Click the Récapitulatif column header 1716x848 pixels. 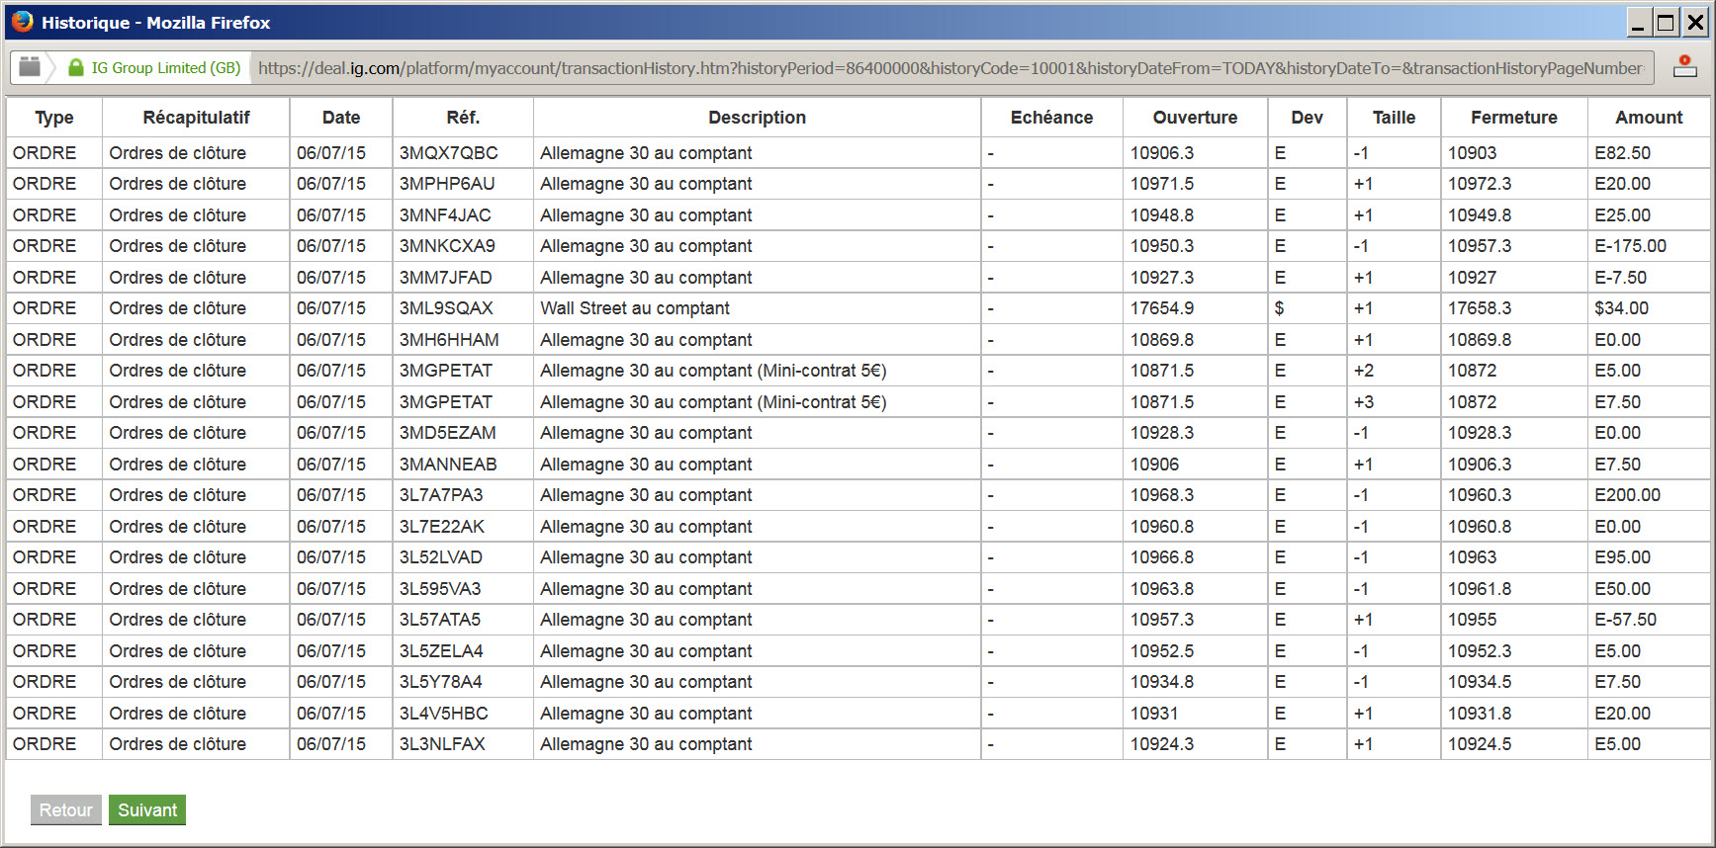[x=196, y=118]
